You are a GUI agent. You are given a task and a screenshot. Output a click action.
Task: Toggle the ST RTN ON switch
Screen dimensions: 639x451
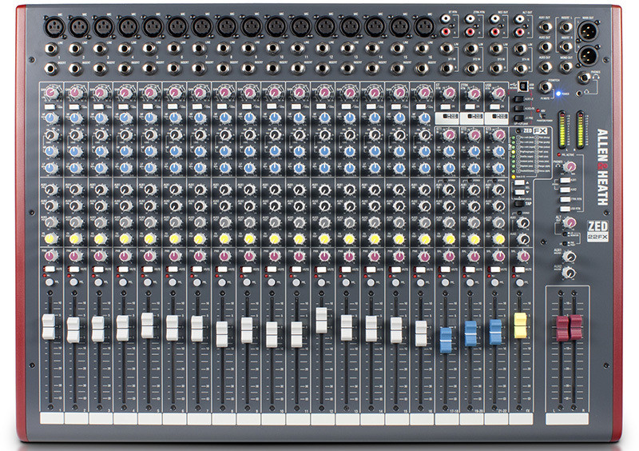(446, 106)
